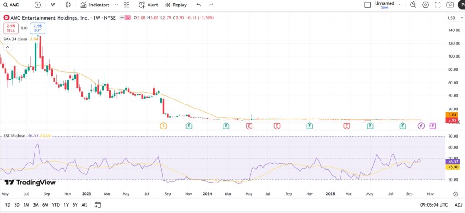Open the USD currency dropdown
The height and width of the screenshot is (213, 465).
[452, 18]
